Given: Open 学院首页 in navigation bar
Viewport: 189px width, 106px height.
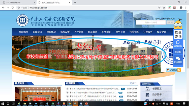Looking at the screenshot, I should pos(23,32).
